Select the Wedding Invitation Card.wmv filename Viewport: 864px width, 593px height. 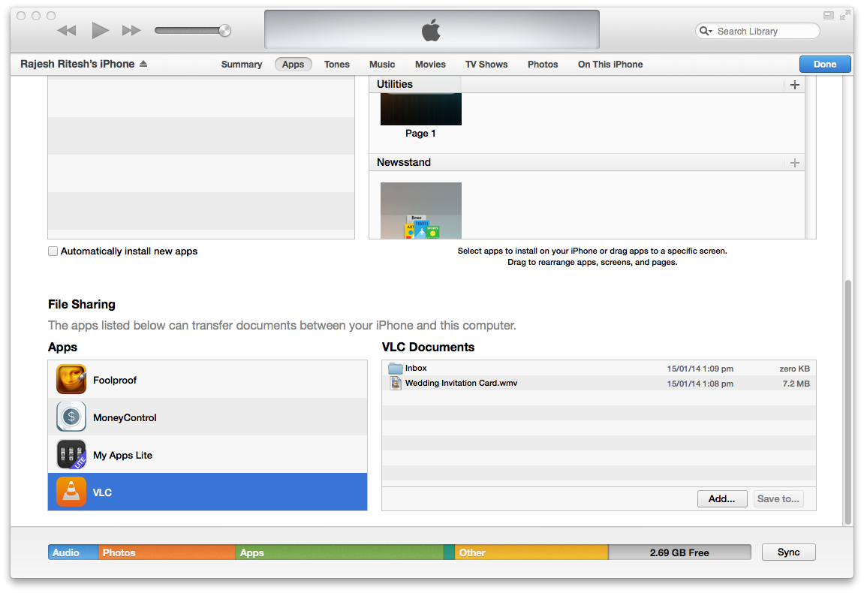pos(461,383)
